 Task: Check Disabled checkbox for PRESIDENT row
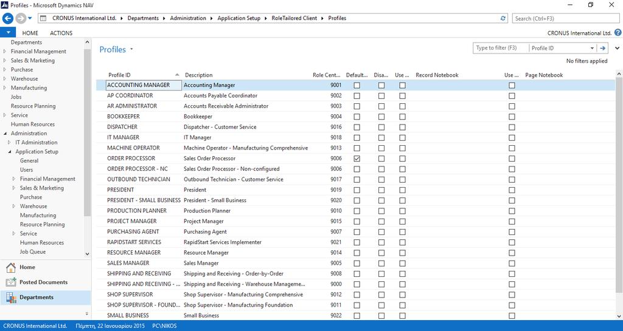(381, 190)
